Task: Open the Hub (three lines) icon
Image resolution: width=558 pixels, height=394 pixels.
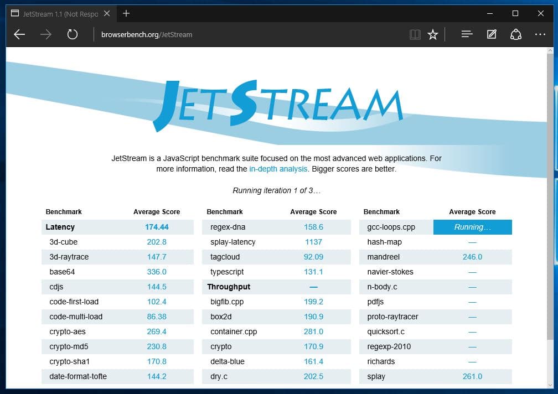Action: tap(467, 34)
